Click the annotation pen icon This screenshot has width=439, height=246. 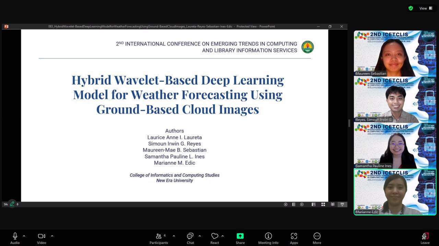pyautogui.click(x=12, y=204)
